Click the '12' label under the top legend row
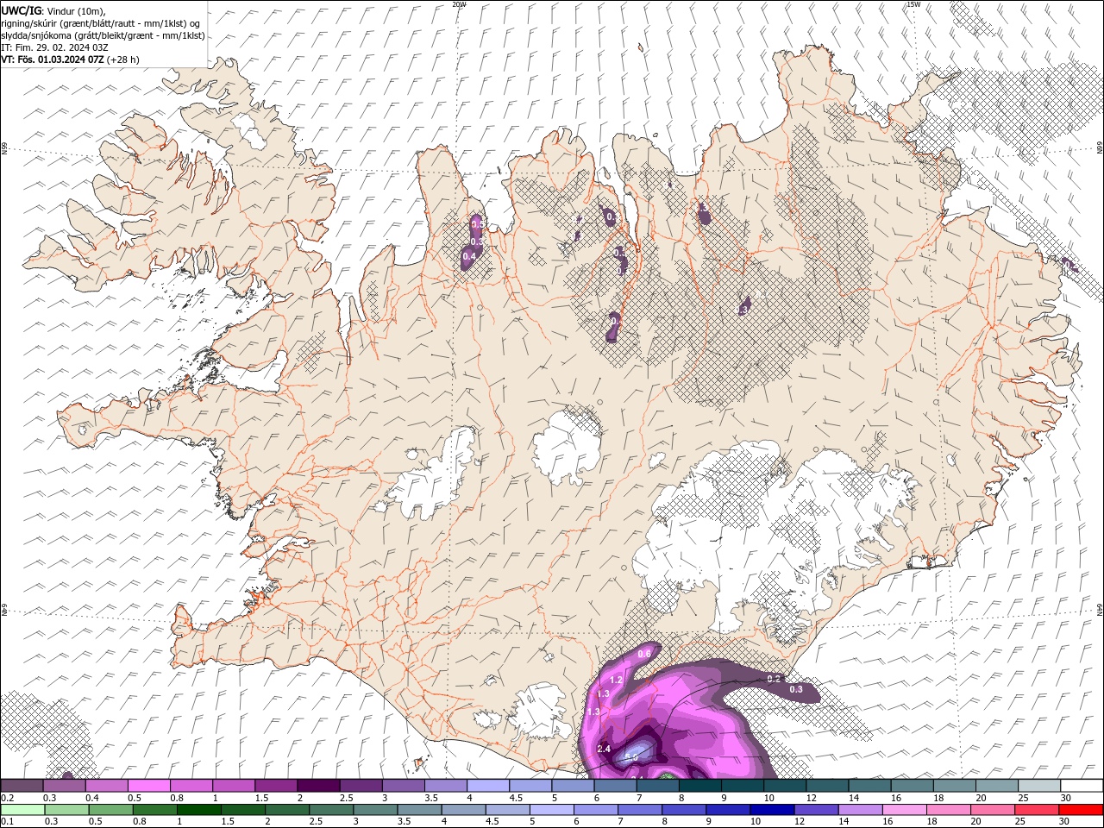The image size is (1104, 828). 812,798
